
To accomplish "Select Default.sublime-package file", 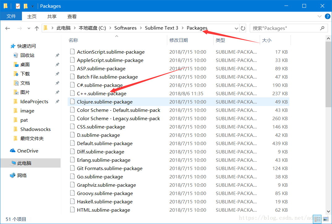I will pos(105,143).
